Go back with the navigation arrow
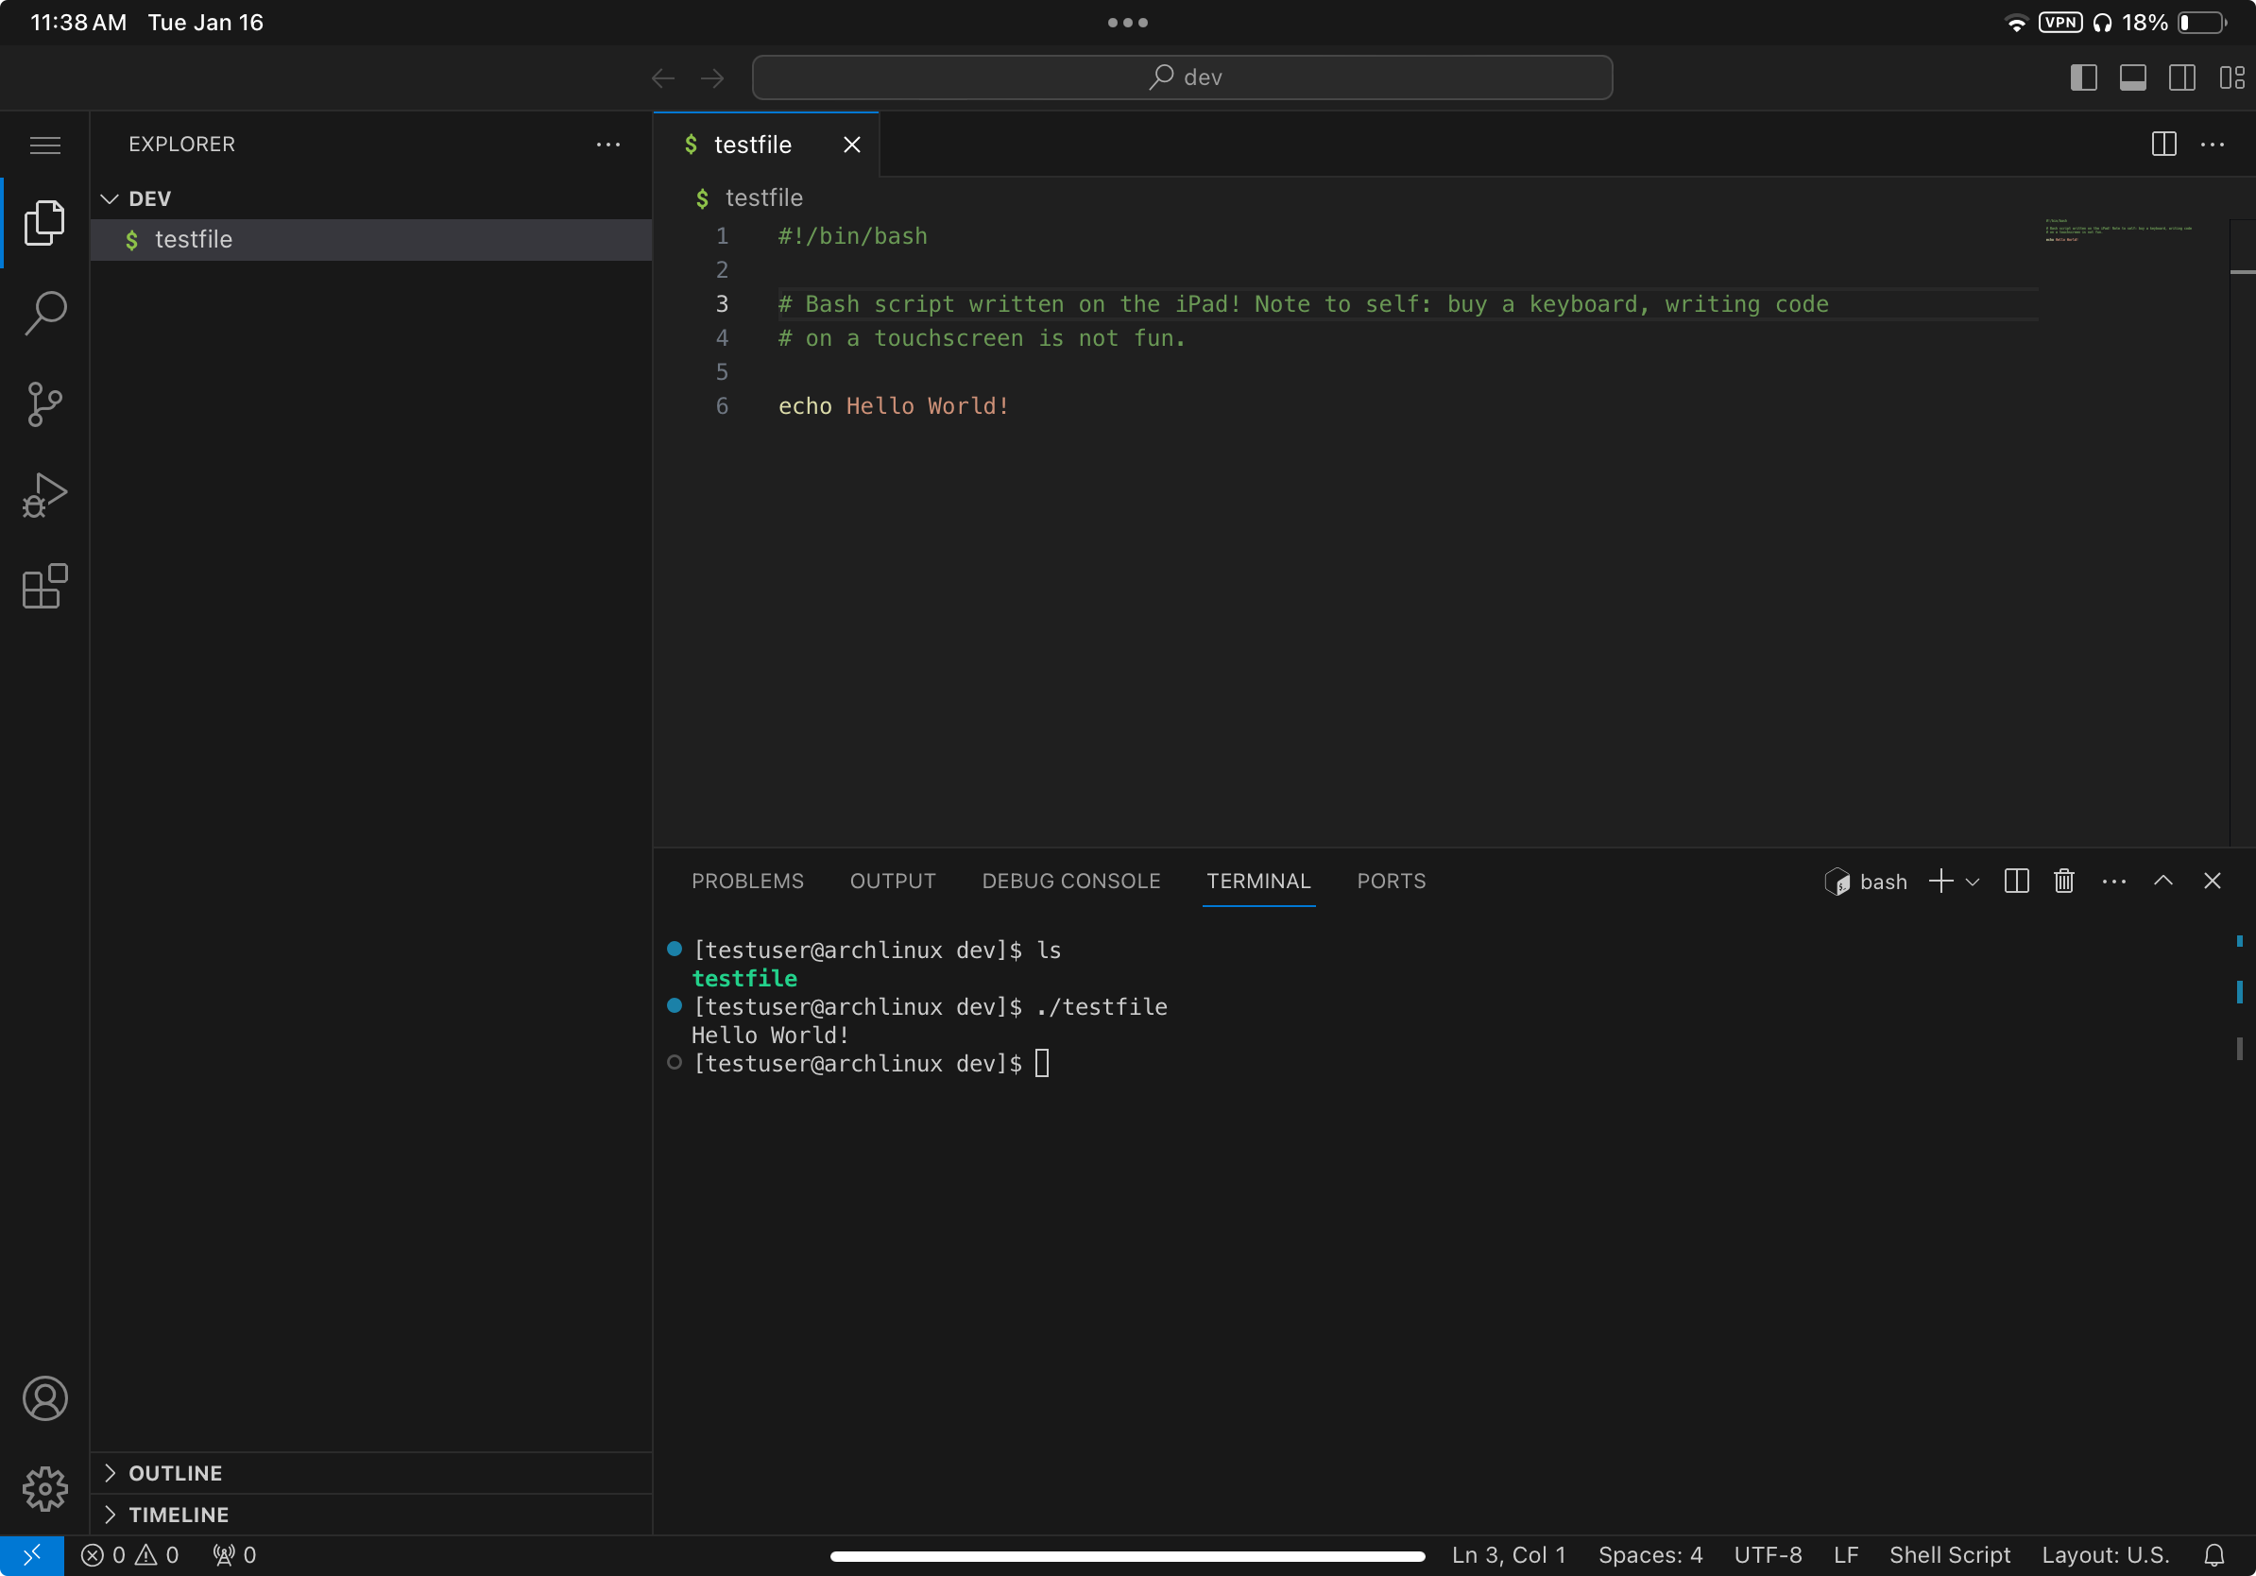Viewport: 2256px width, 1576px height. [x=663, y=77]
